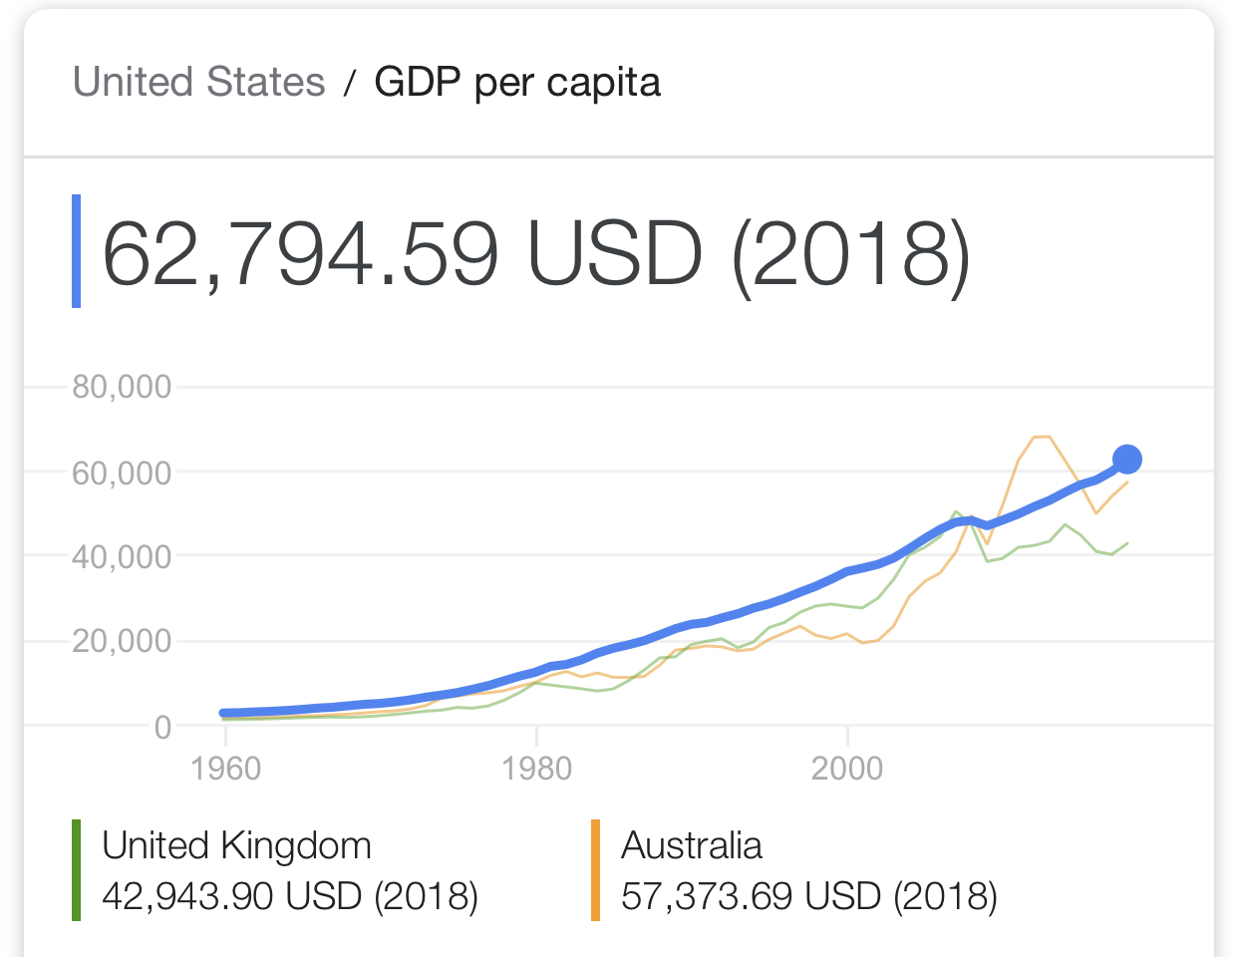1238x957 pixels.
Task: Click the GDP per capita heading
Action: [517, 82]
